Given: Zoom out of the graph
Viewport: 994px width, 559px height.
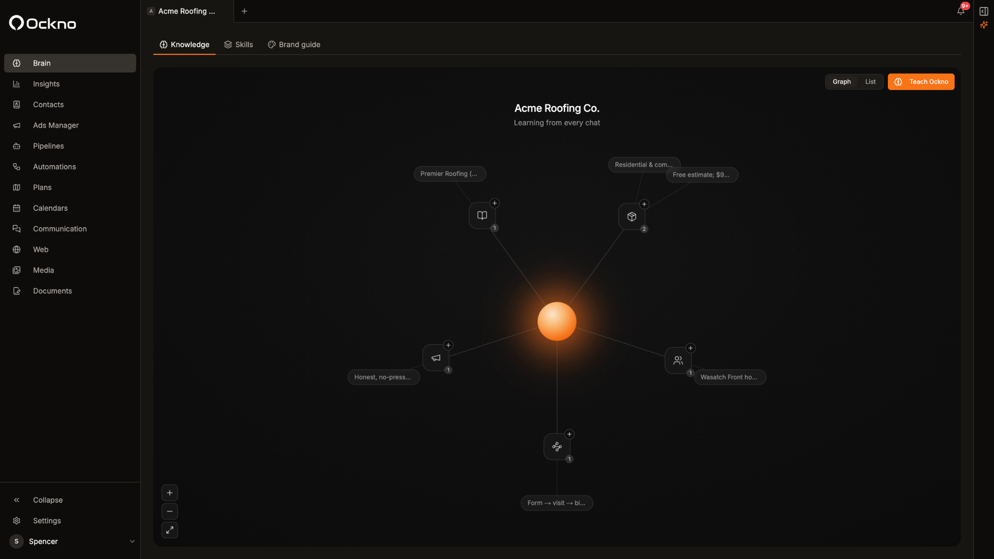Looking at the screenshot, I should pos(170,511).
